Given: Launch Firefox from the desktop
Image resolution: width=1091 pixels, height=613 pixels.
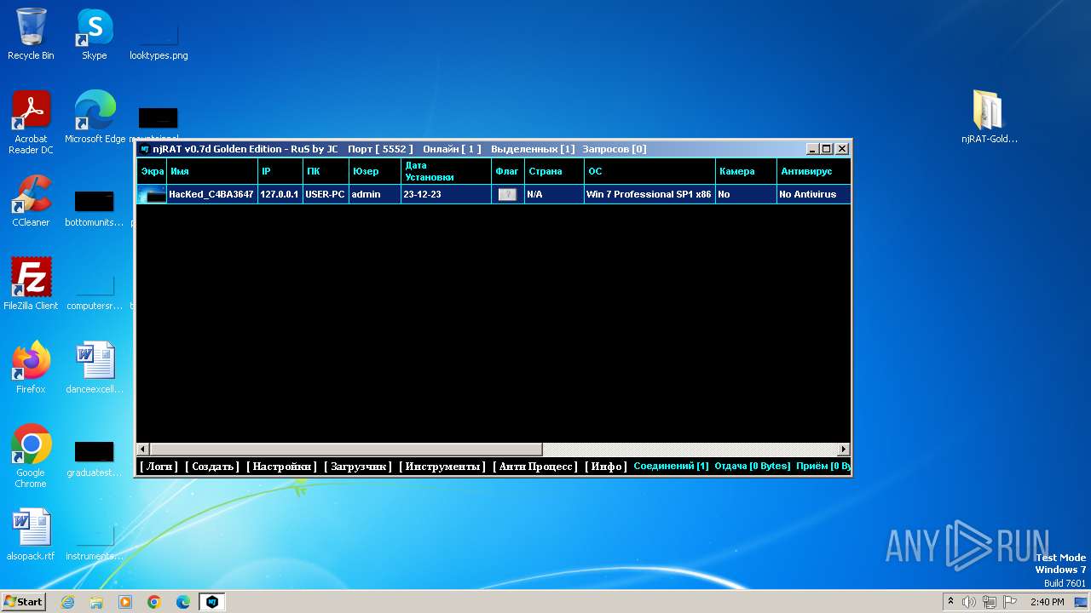Looking at the screenshot, I should (x=31, y=367).
